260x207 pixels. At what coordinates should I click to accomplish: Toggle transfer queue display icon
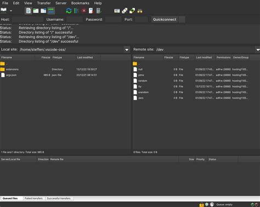[51, 11]
